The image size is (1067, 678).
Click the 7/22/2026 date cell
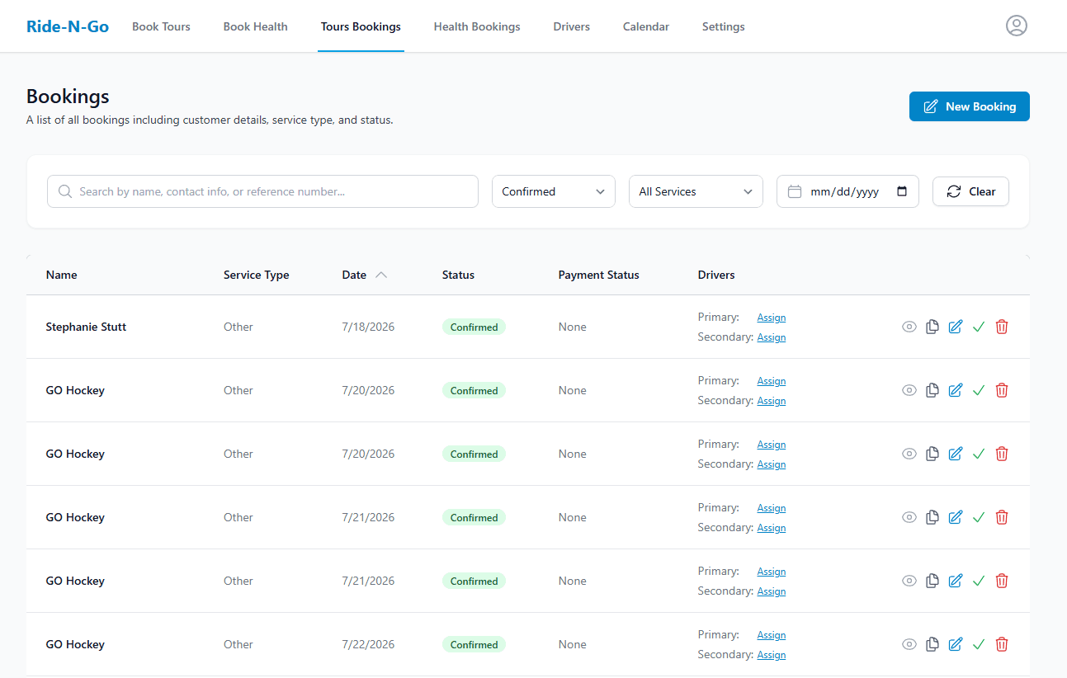tap(368, 644)
